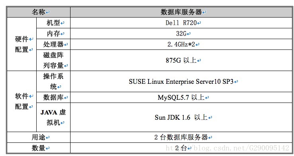Select the 2 台数据库服务器 usage cell
The image size is (294, 156).
pos(181,137)
